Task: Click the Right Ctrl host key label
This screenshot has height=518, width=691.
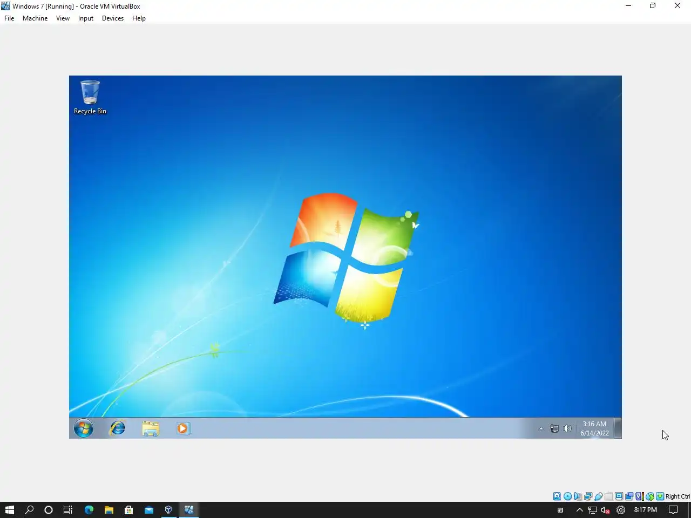Action: click(678, 496)
